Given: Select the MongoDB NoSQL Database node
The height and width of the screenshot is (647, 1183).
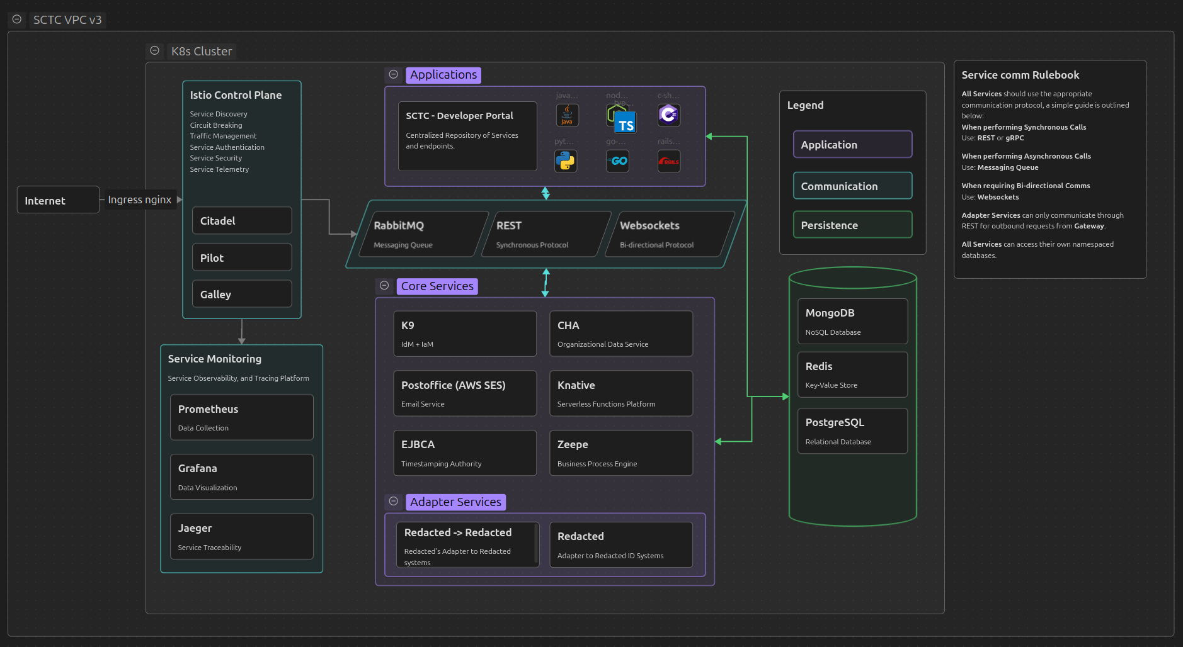Looking at the screenshot, I should click(852, 322).
